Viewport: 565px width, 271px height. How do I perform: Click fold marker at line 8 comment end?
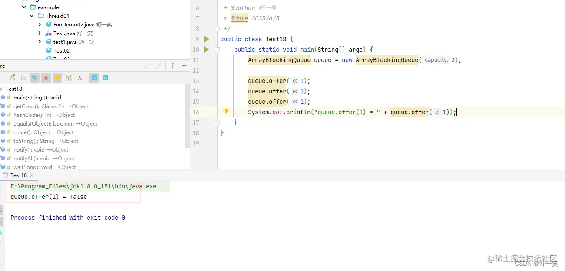click(x=217, y=29)
